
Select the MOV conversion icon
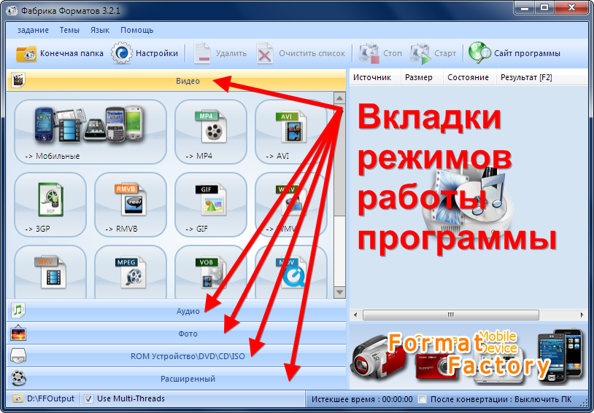[x=291, y=272]
